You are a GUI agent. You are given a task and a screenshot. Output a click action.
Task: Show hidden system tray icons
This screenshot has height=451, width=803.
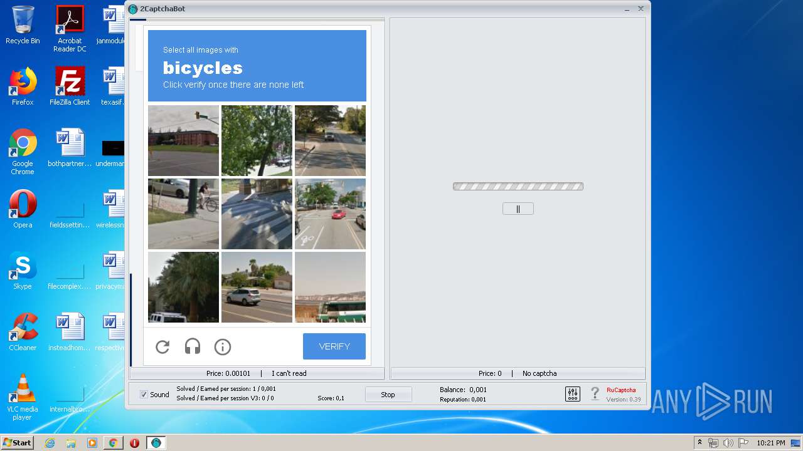click(x=699, y=443)
